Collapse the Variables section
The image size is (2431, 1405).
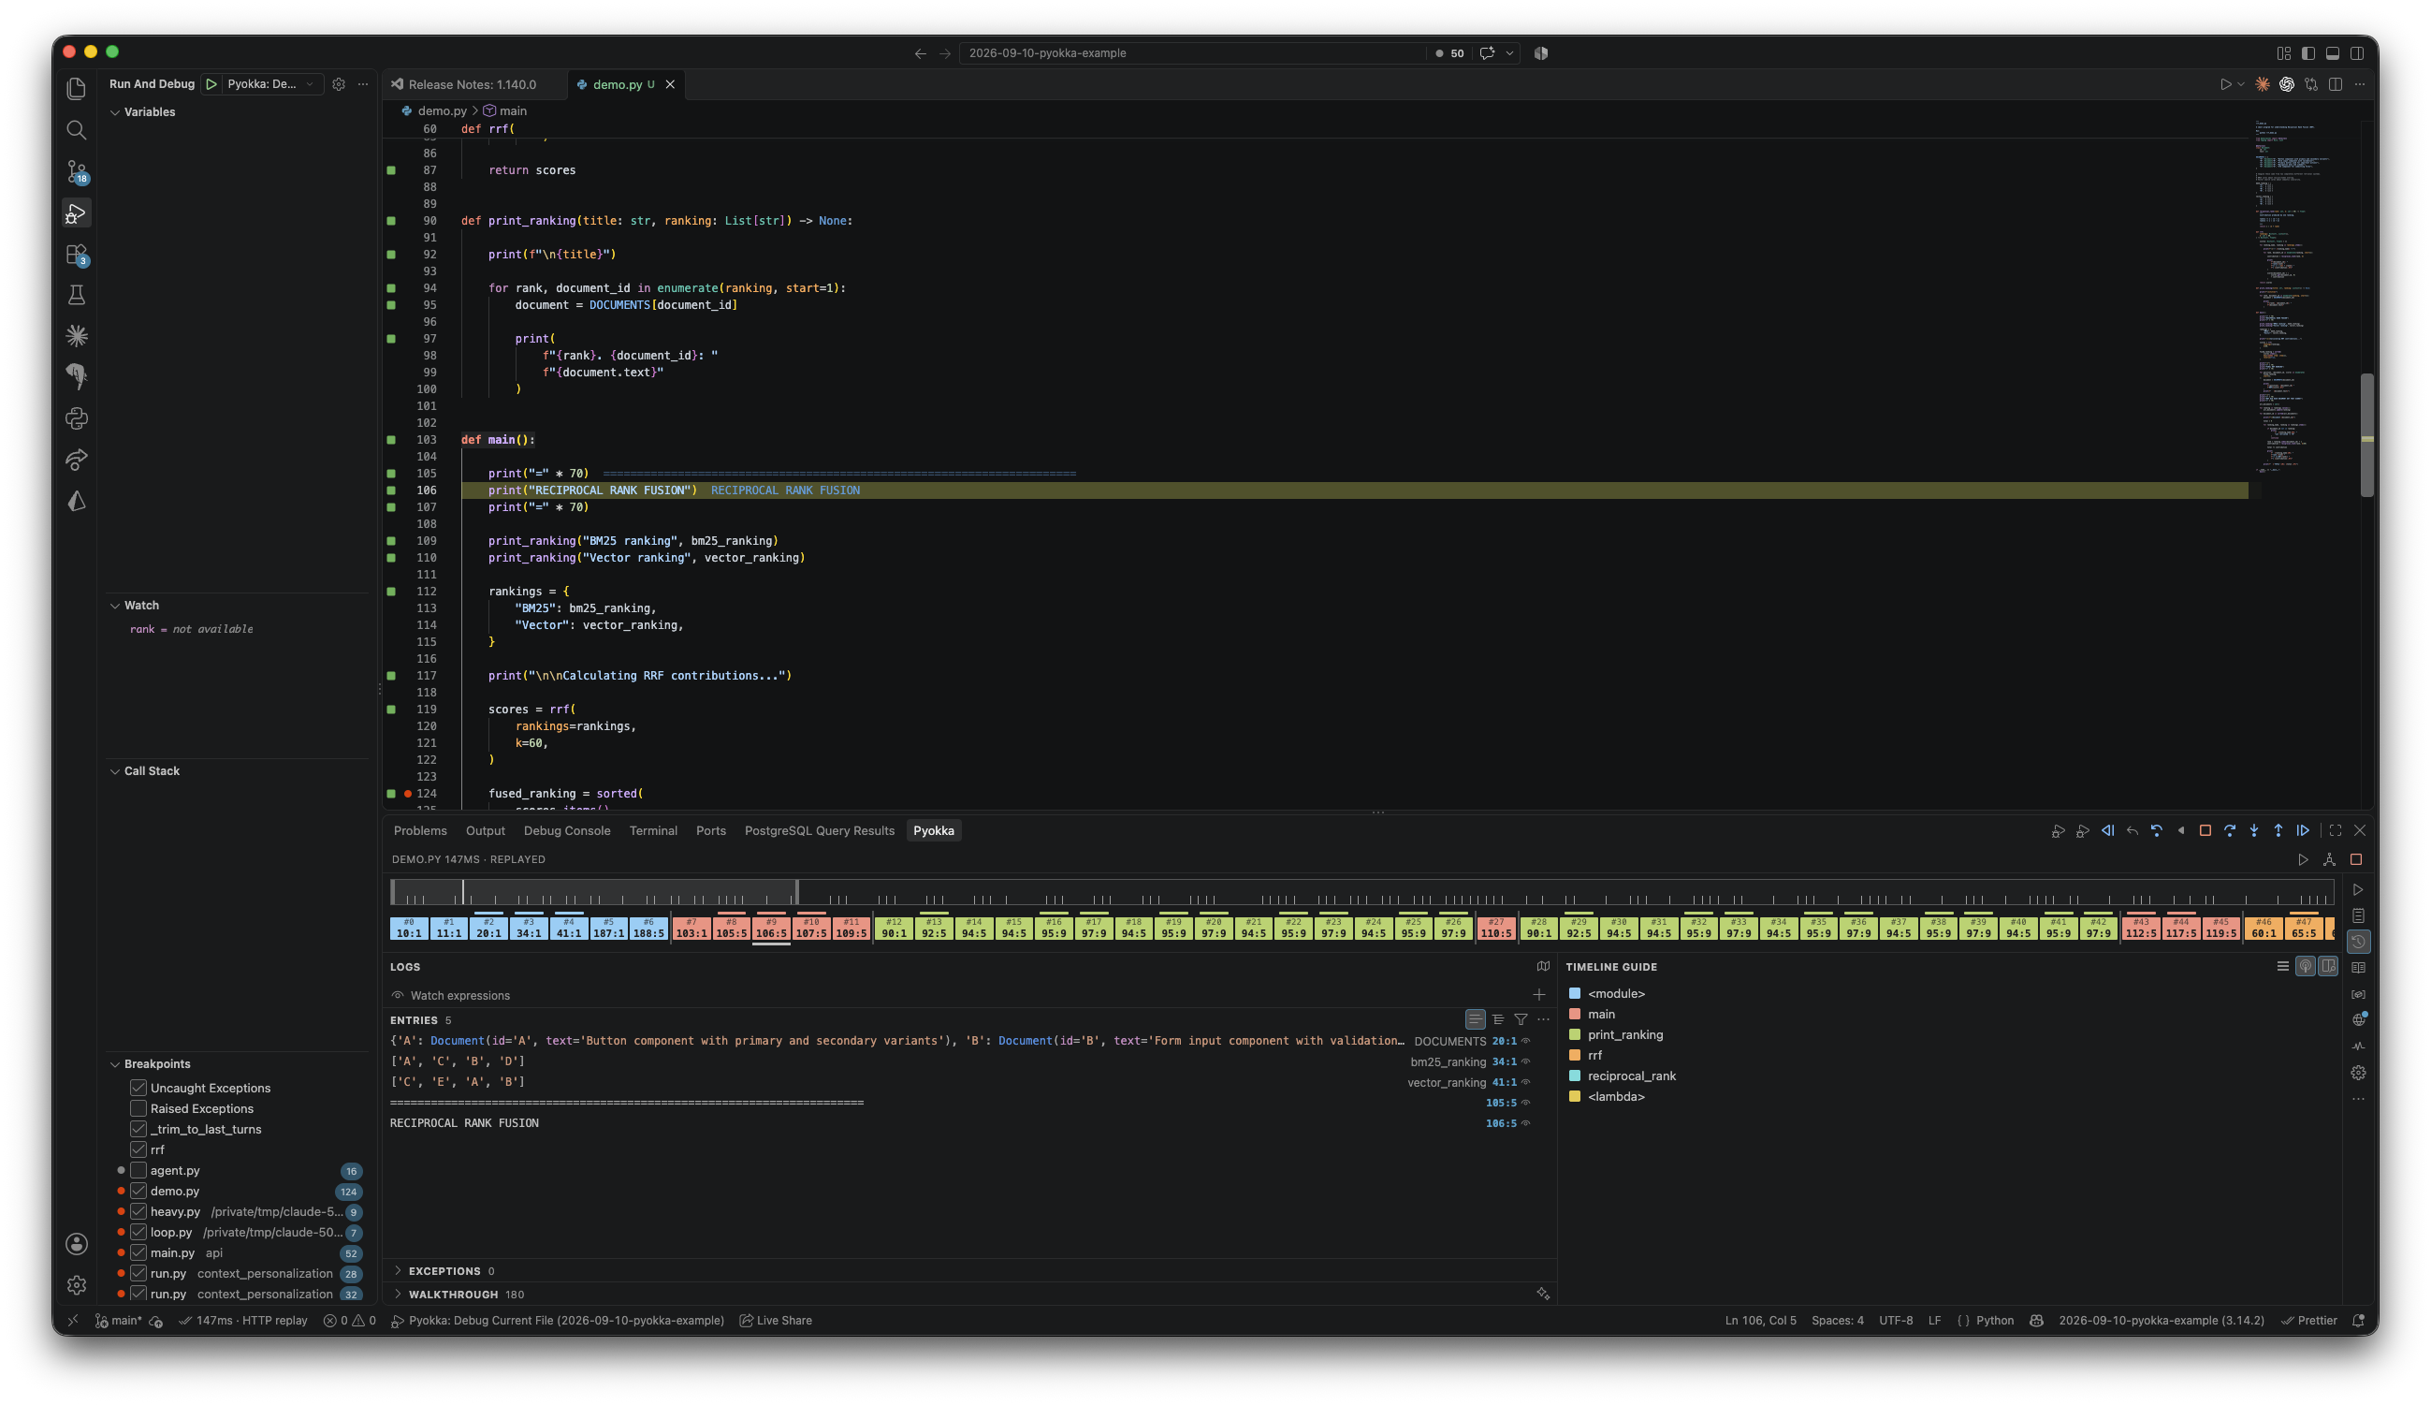coord(115,112)
